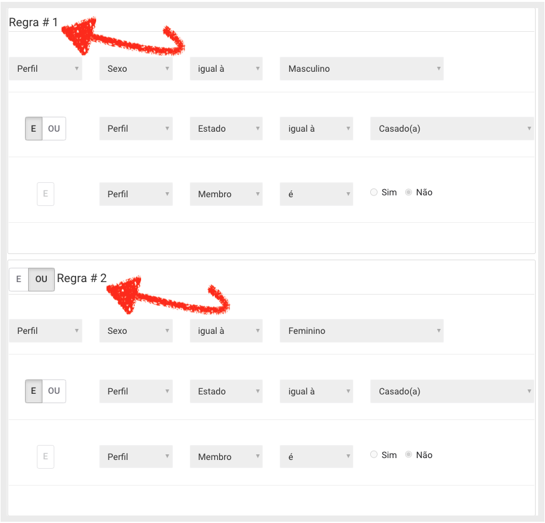Click the disabled E button in Regra 1 Membro row

tap(46, 194)
